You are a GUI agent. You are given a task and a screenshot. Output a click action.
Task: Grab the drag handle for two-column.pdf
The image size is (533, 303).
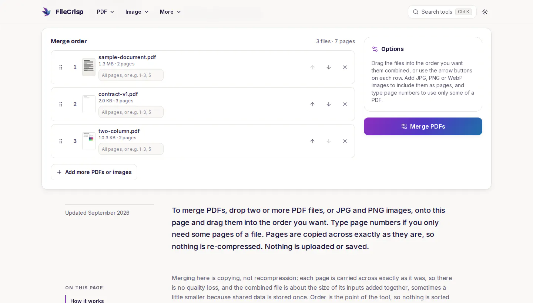pyautogui.click(x=61, y=141)
